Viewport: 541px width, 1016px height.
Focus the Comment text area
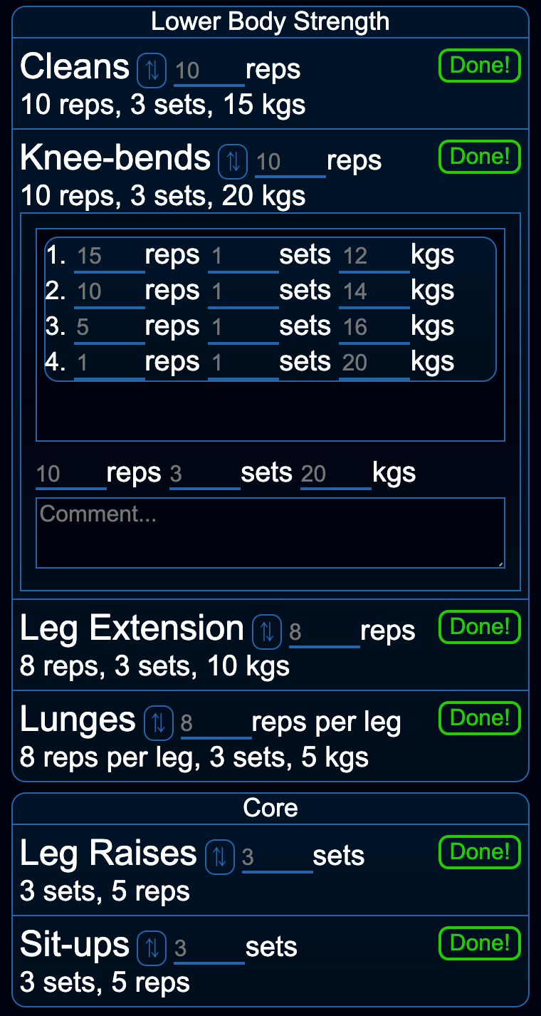point(270,533)
